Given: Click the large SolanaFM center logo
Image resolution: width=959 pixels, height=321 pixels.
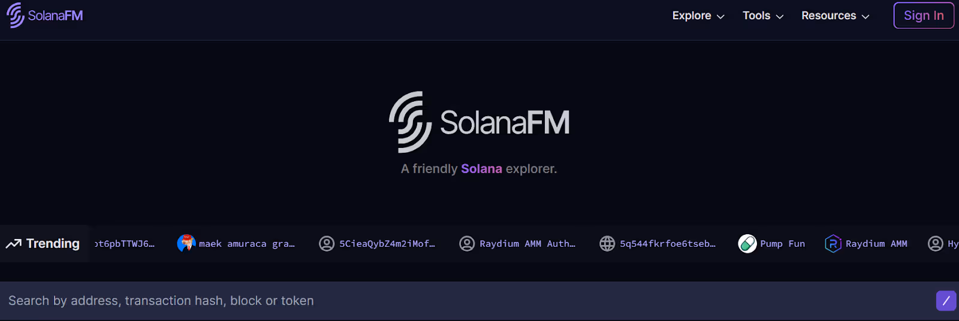Looking at the screenshot, I should (x=479, y=122).
